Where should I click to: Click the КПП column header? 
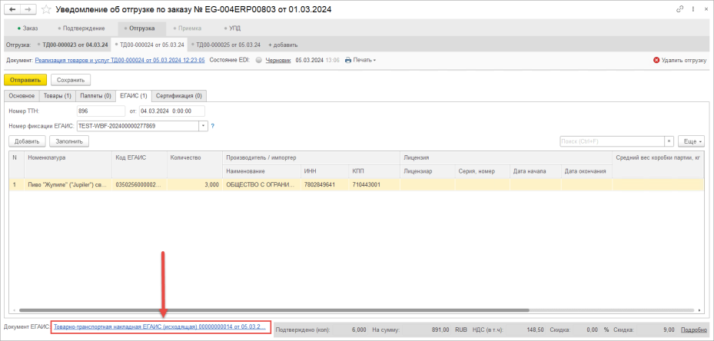(x=374, y=170)
